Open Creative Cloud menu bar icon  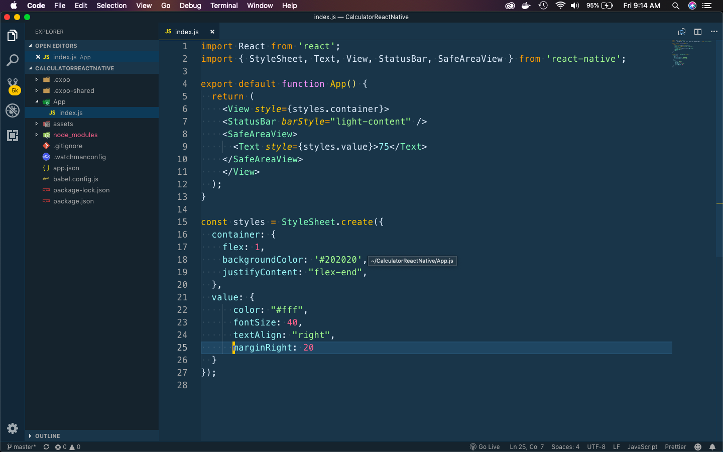pos(510,6)
